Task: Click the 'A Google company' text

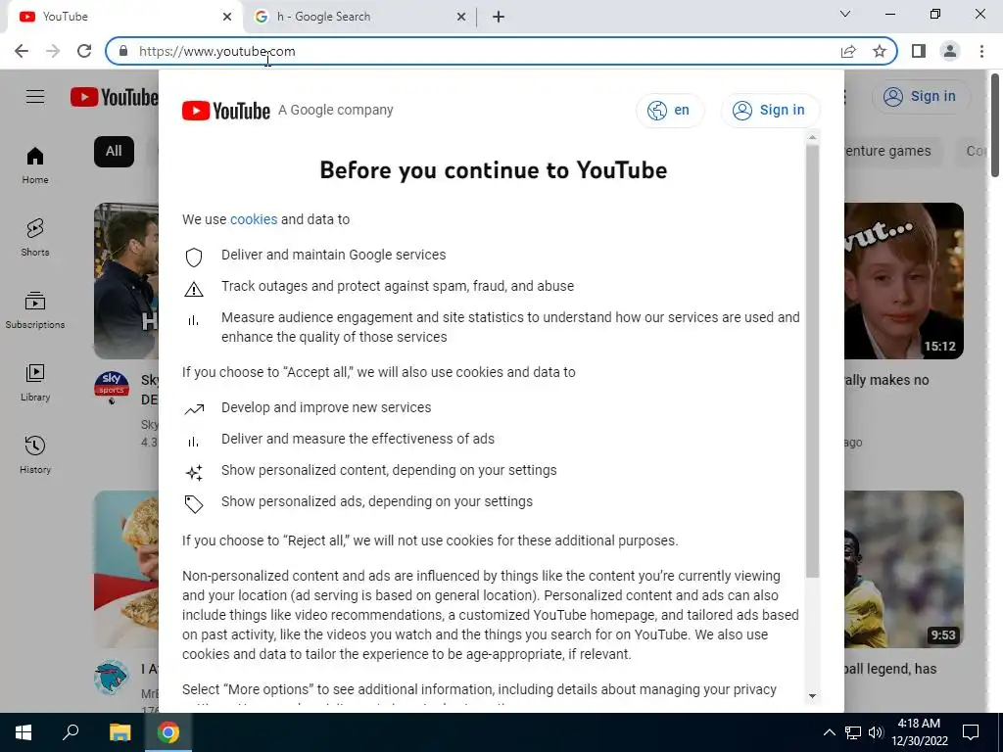Action: click(336, 110)
